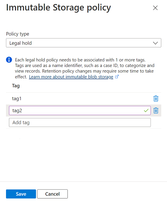The height and width of the screenshot is (201, 167).
Task: Cancel the policy changes
Action: coord(52,194)
